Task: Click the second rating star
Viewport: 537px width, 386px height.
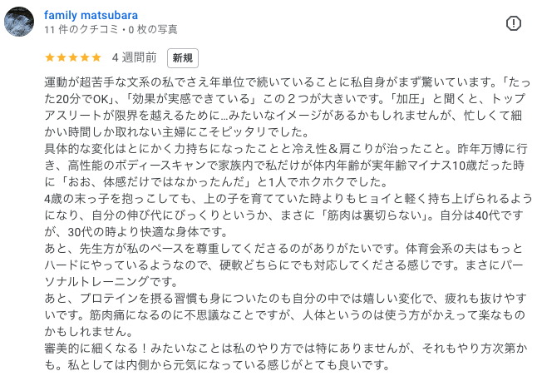Action: pyautogui.click(x=60, y=58)
